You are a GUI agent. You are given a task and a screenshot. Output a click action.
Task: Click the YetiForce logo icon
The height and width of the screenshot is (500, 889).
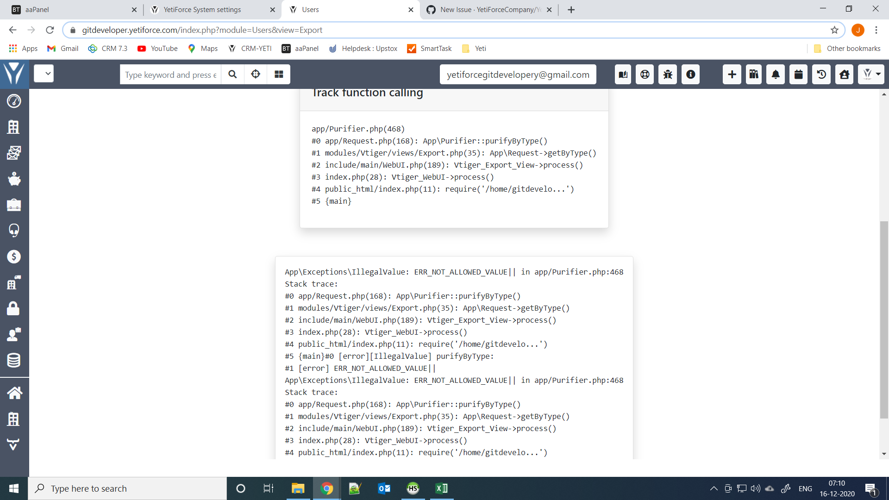14,74
